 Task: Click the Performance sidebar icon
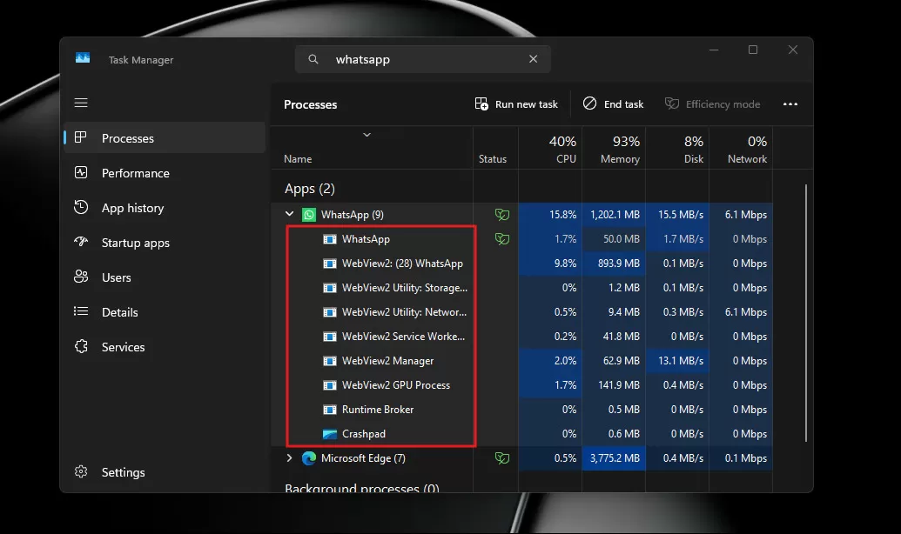coord(81,172)
